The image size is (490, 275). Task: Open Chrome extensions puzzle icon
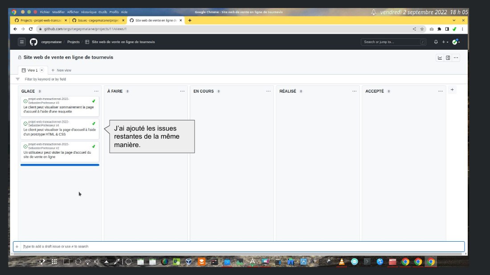439,29
